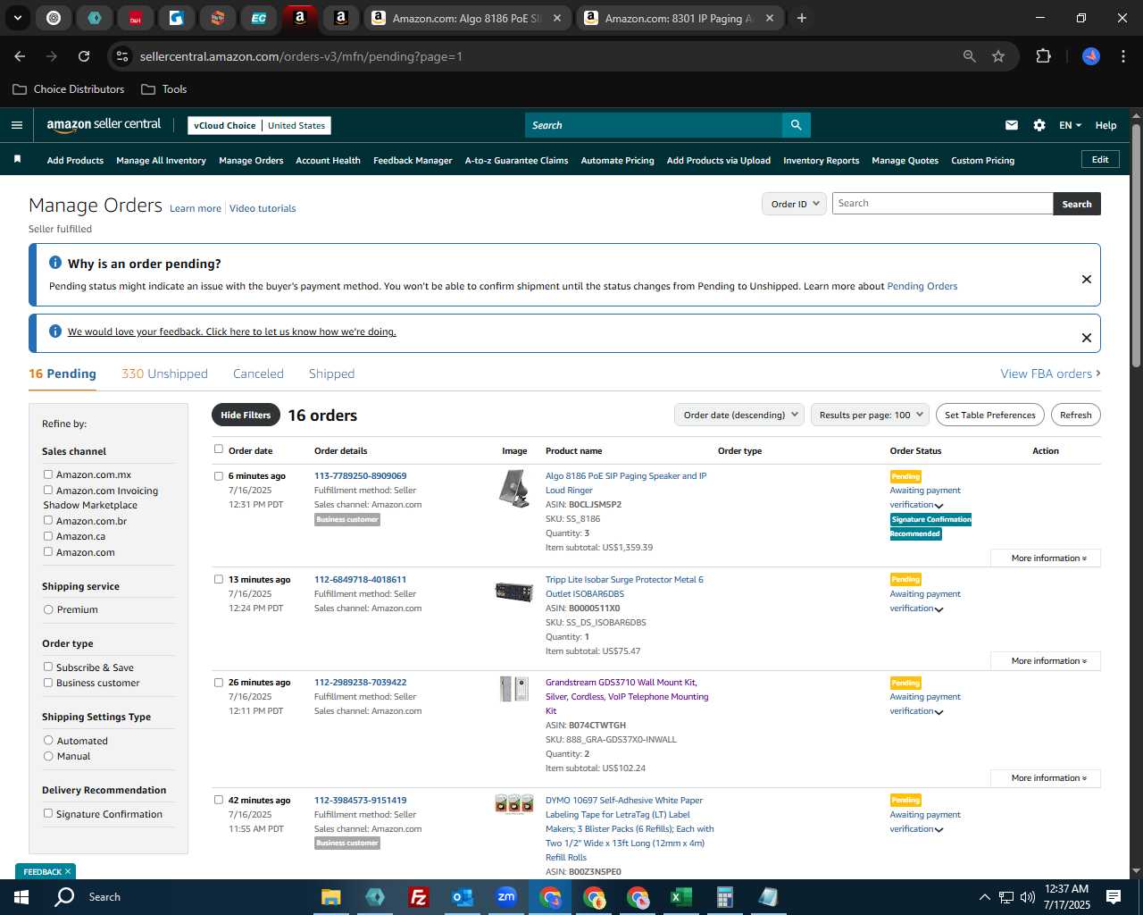Go back using browser back arrow
The image size is (1143, 915).
(x=20, y=56)
